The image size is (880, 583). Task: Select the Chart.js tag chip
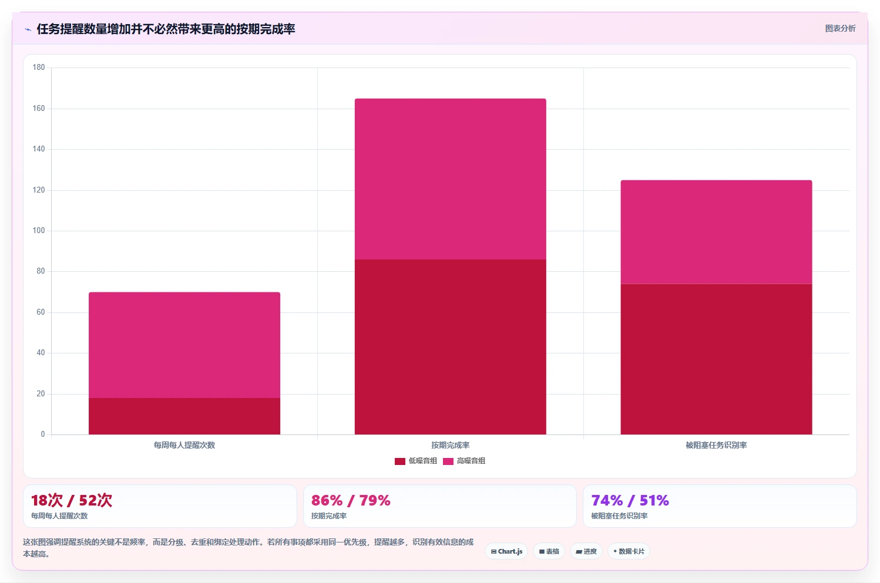point(506,551)
